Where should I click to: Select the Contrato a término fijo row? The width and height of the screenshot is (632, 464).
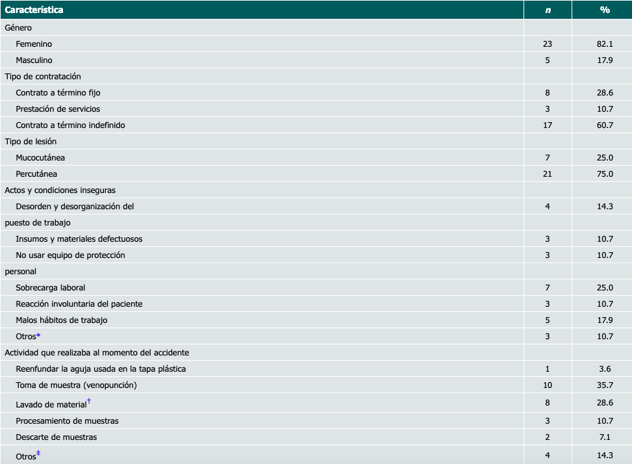[x=58, y=93]
